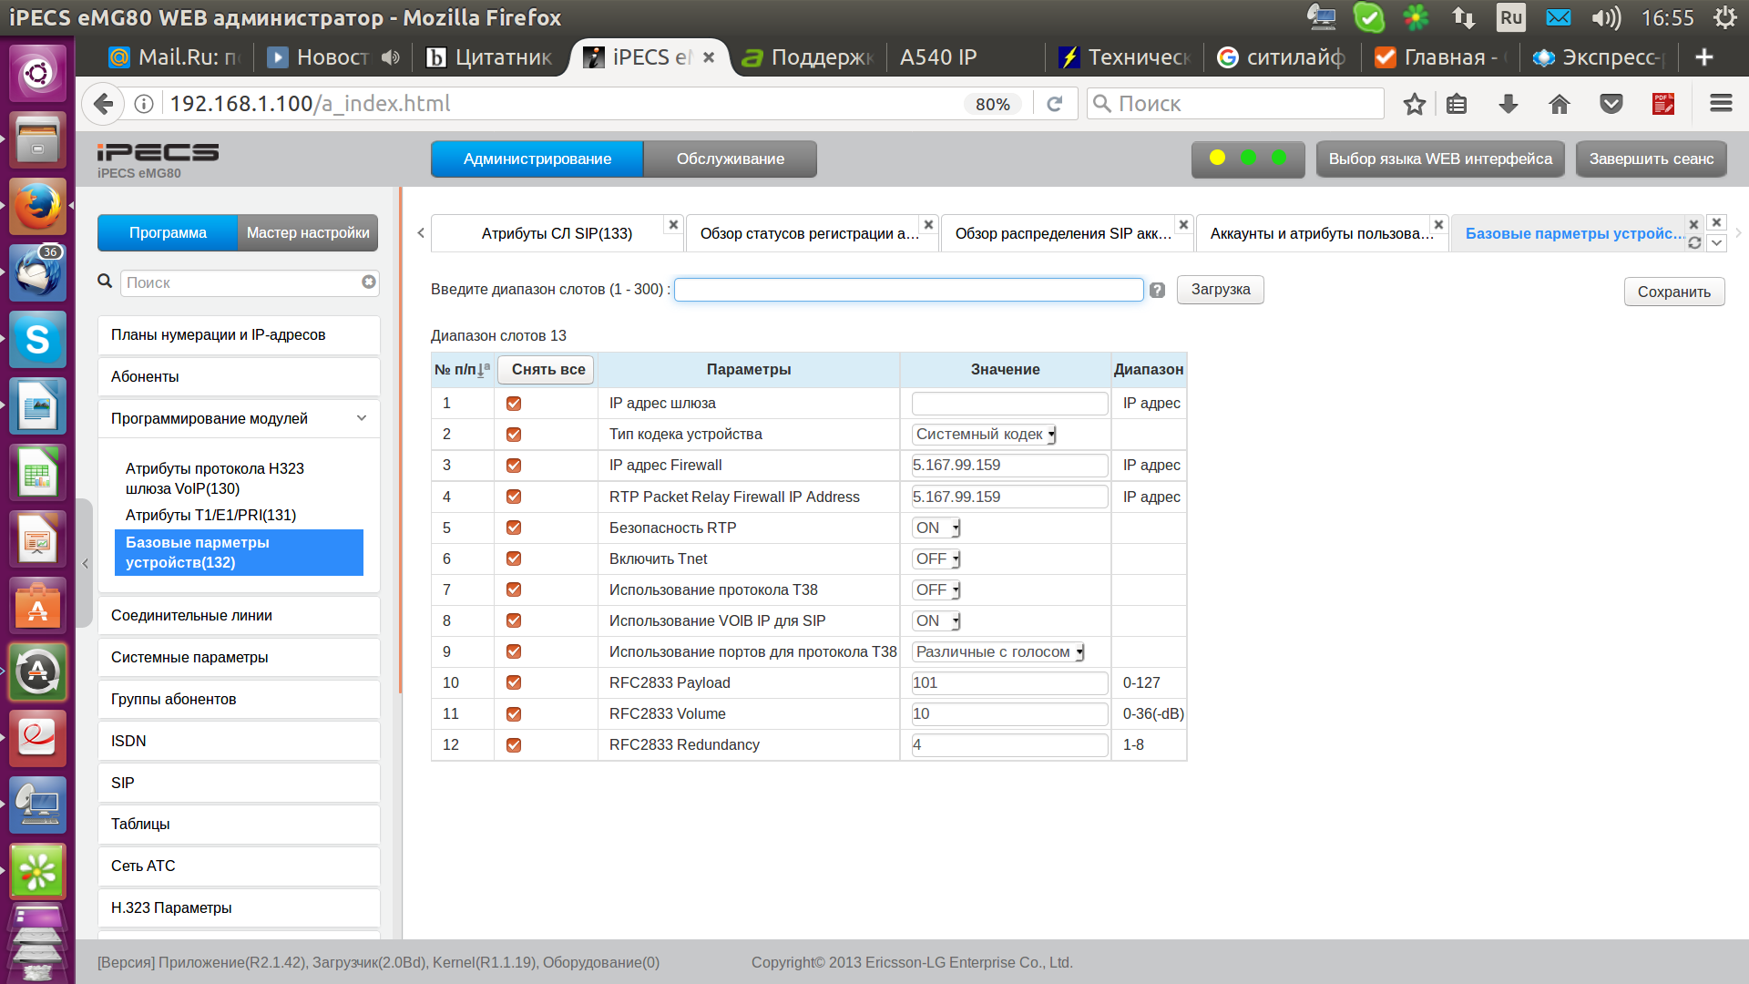This screenshot has height=984, width=1749.
Task: Click the help question mark icon
Action: coord(1157,290)
